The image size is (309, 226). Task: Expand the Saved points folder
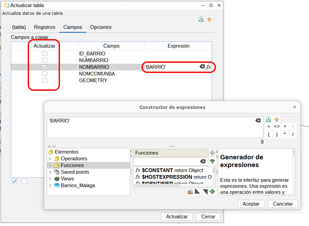click(50, 172)
